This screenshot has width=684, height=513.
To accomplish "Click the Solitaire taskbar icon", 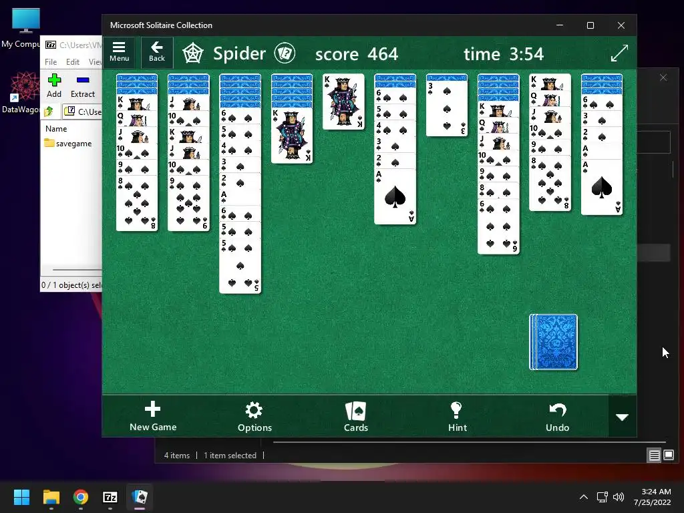I will [140, 497].
